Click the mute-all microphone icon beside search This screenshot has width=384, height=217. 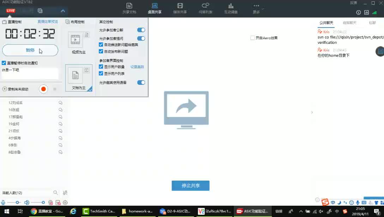pos(65,193)
